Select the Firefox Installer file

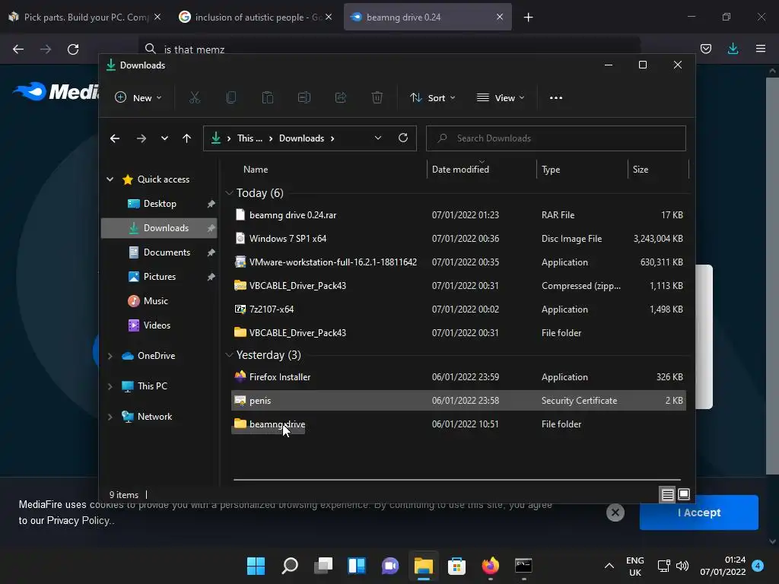pos(459,377)
